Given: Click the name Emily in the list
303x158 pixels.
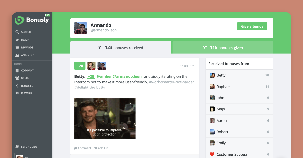Looking at the screenshot, I should coord(221,143).
